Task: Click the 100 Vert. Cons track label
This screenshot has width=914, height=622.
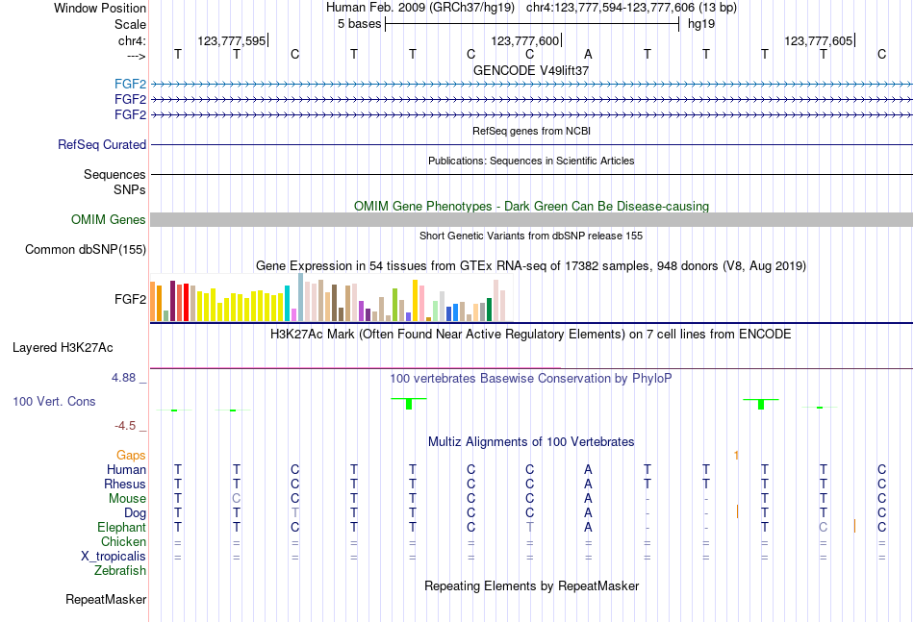Action: [54, 401]
